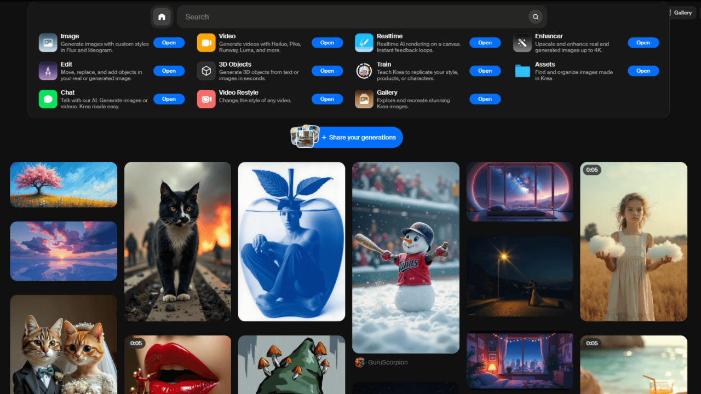Open the Image generation tool icon
This screenshot has height=394, width=701.
48,42
